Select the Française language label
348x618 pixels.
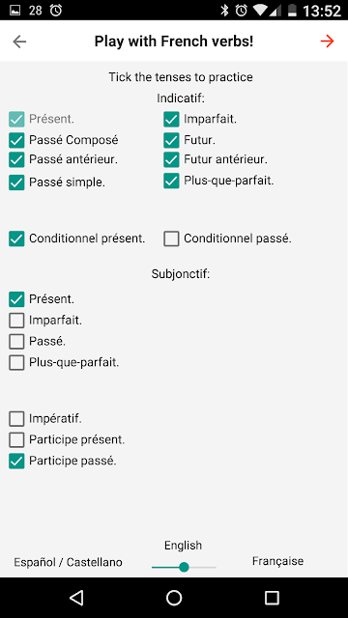click(x=277, y=561)
